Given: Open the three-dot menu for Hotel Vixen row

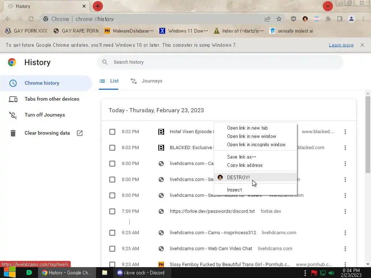Looking at the screenshot, I should point(345,132).
